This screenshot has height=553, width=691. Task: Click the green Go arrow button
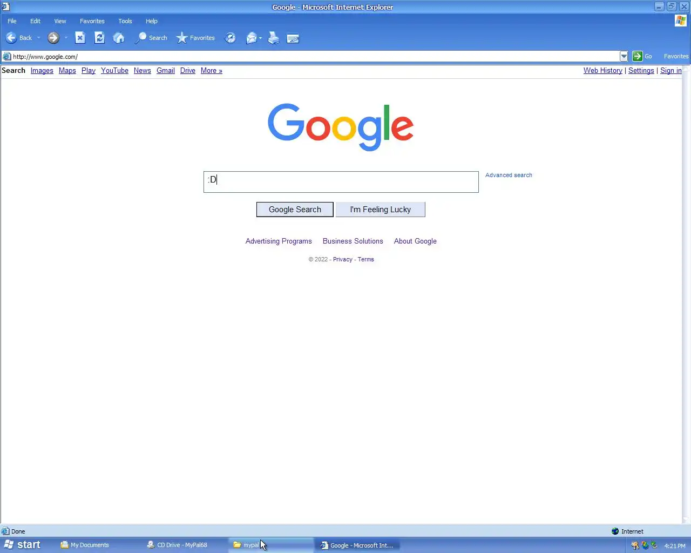coord(638,56)
